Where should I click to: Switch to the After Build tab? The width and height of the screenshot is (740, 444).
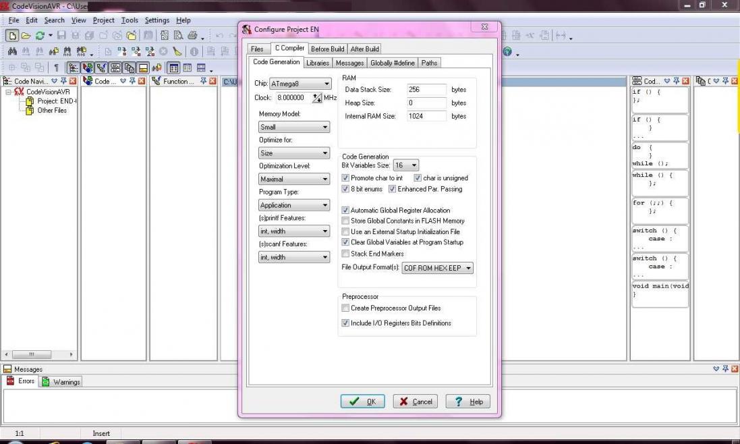coord(365,49)
